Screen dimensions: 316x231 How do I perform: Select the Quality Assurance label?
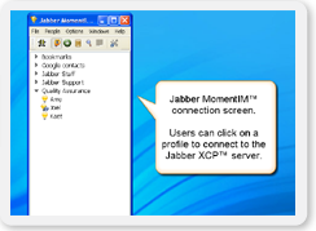point(66,91)
